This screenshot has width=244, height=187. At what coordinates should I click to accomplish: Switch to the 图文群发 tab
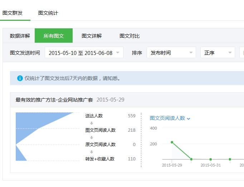pyautogui.click(x=13, y=13)
